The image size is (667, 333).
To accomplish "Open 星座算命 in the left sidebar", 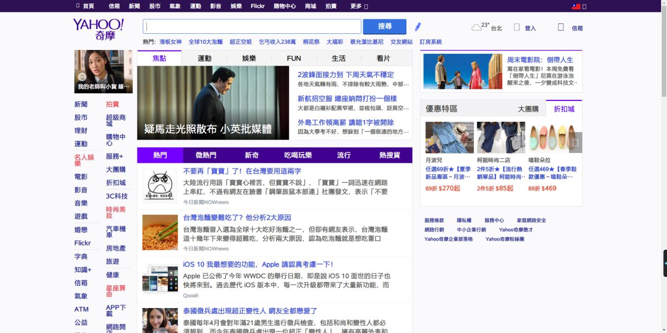I will pos(116,291).
